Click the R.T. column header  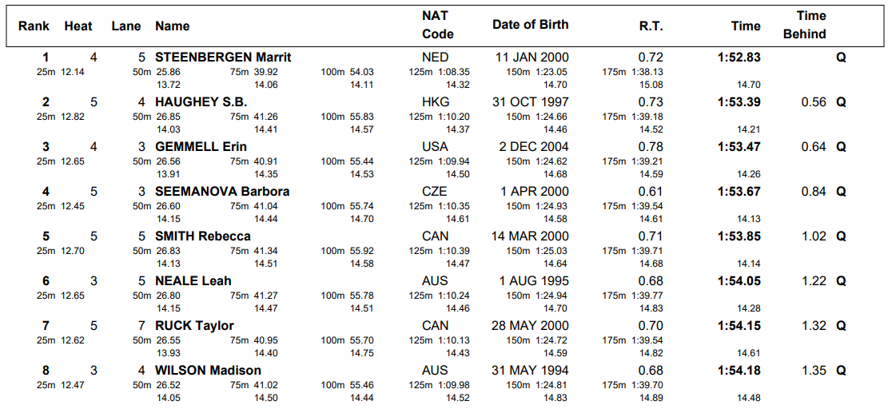[651, 26]
